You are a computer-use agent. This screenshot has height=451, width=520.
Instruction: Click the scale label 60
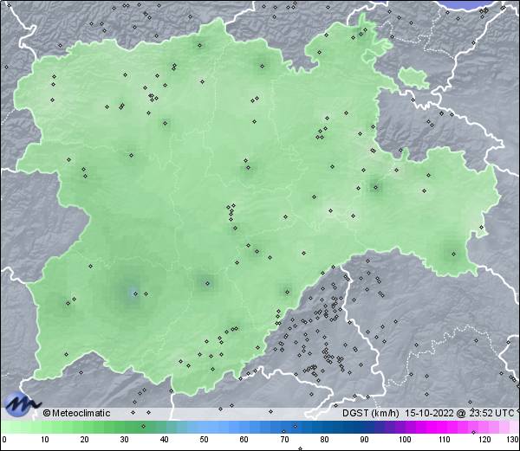pyautogui.click(x=244, y=440)
